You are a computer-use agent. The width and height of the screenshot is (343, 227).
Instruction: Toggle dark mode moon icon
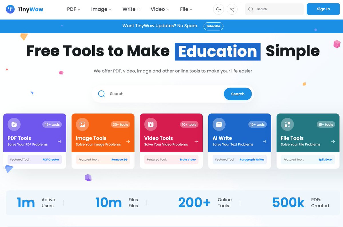pyautogui.click(x=219, y=9)
